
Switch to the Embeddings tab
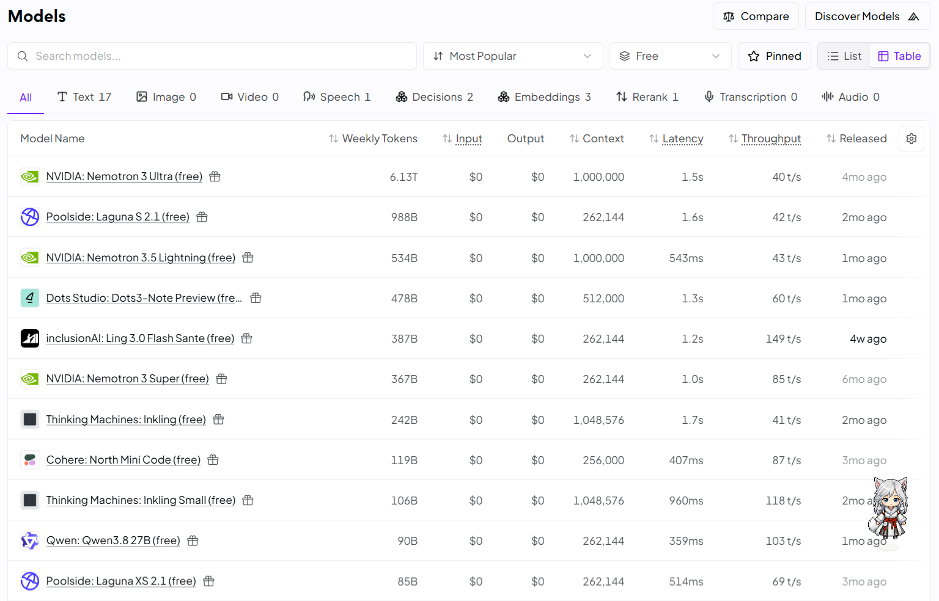(x=545, y=97)
